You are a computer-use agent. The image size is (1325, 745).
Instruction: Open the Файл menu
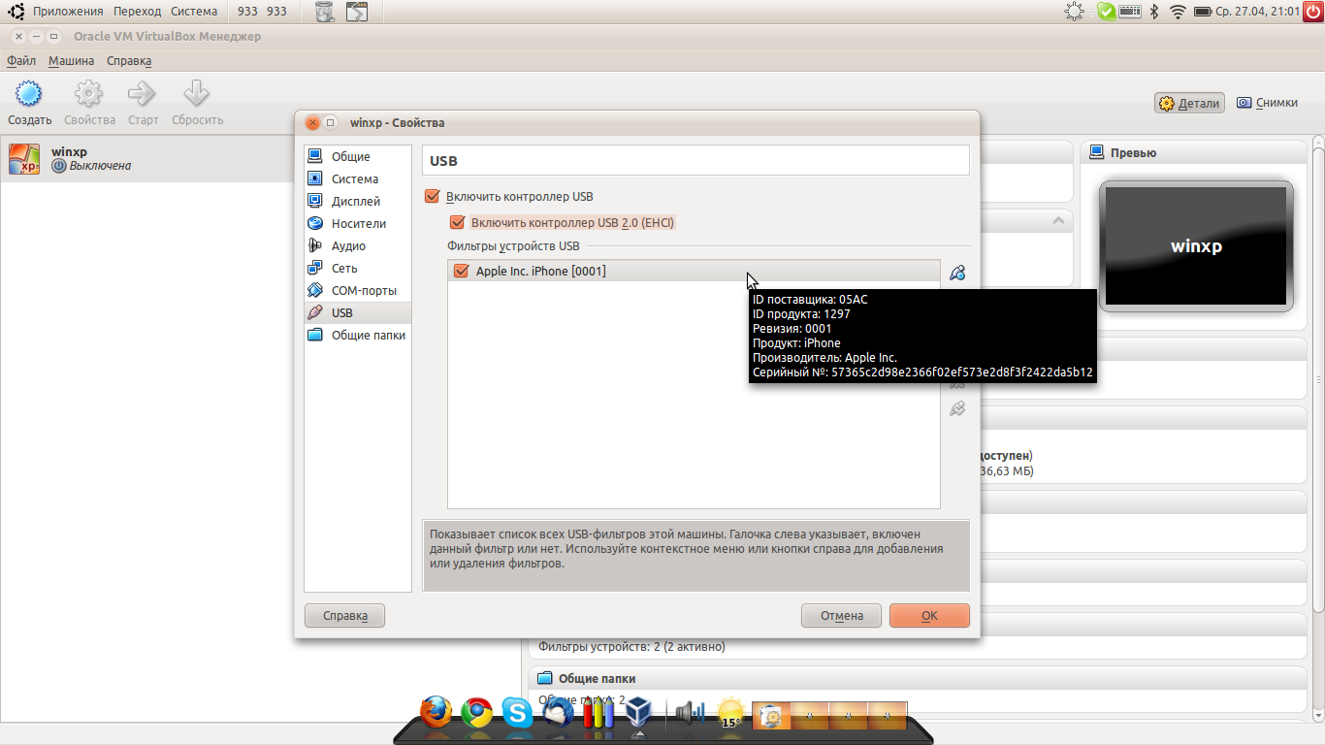pos(21,60)
